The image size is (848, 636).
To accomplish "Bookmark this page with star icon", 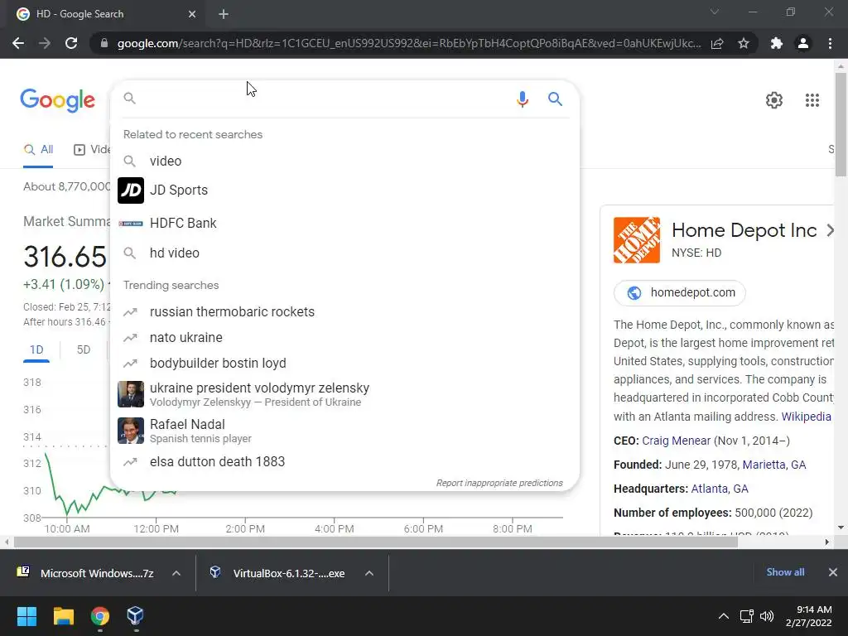I will click(x=744, y=43).
